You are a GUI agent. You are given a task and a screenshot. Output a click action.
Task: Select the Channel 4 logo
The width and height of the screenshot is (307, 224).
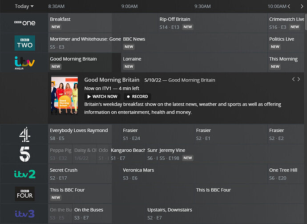(x=24, y=134)
